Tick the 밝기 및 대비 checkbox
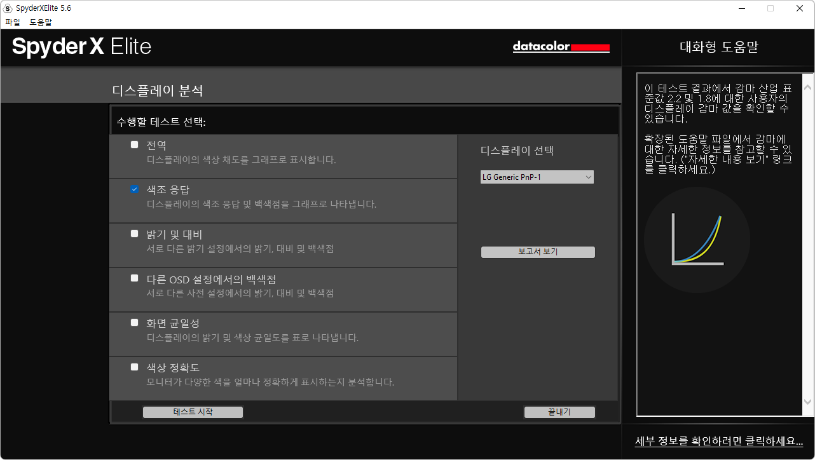 pyautogui.click(x=134, y=234)
